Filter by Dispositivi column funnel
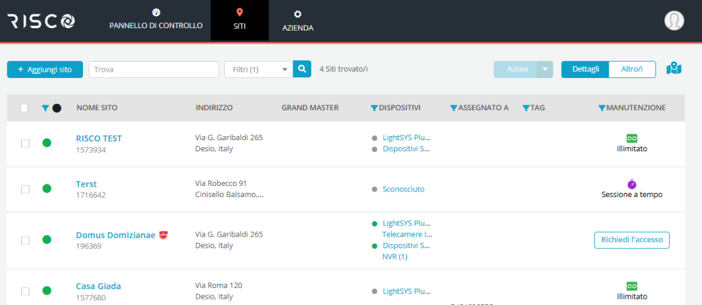 374,108
